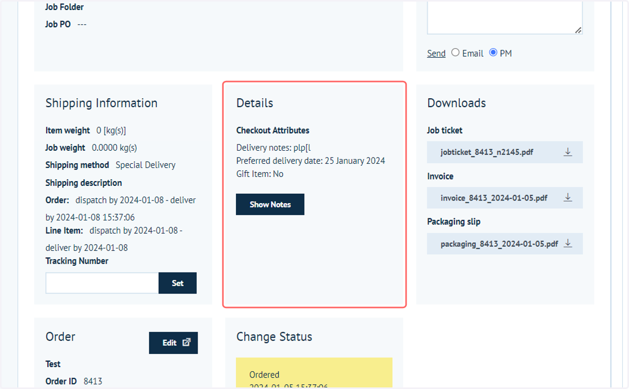Viewport: 629px width, 389px height.
Task: Click download icon for packaging_8413_2024-01-05.pdf
Action: (568, 244)
